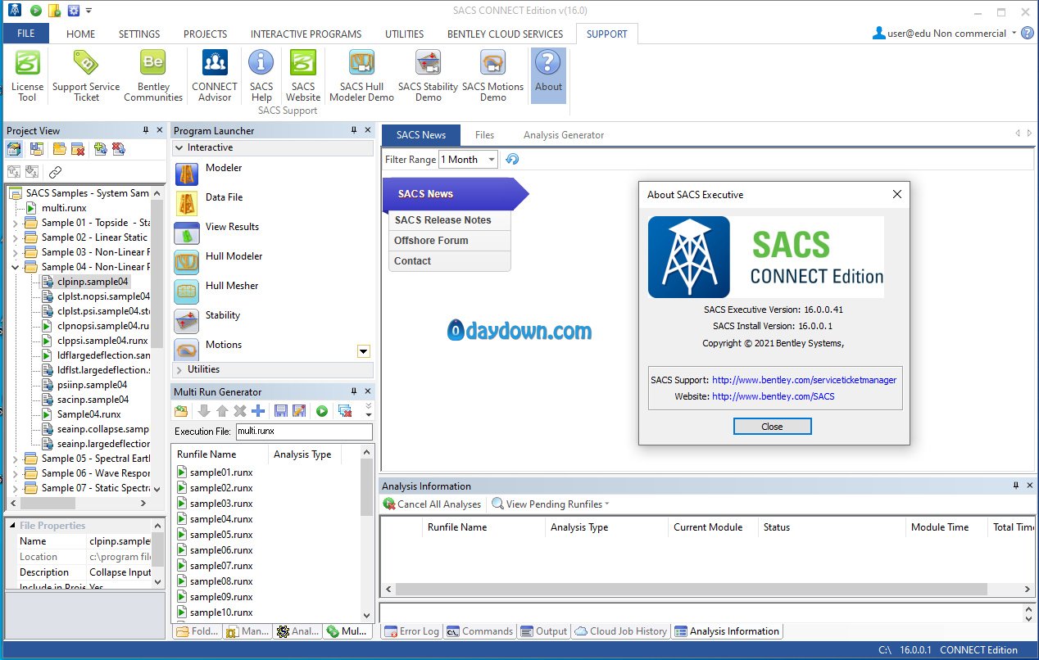Click the green run icon in Multi Run Generator toolbar

coord(322,411)
